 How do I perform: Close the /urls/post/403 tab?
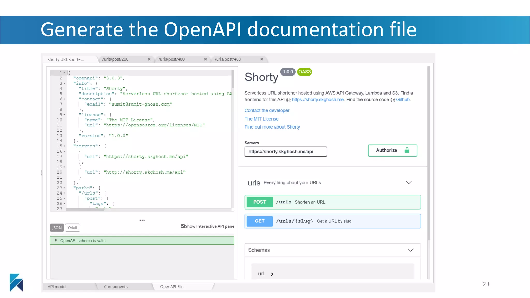click(262, 59)
